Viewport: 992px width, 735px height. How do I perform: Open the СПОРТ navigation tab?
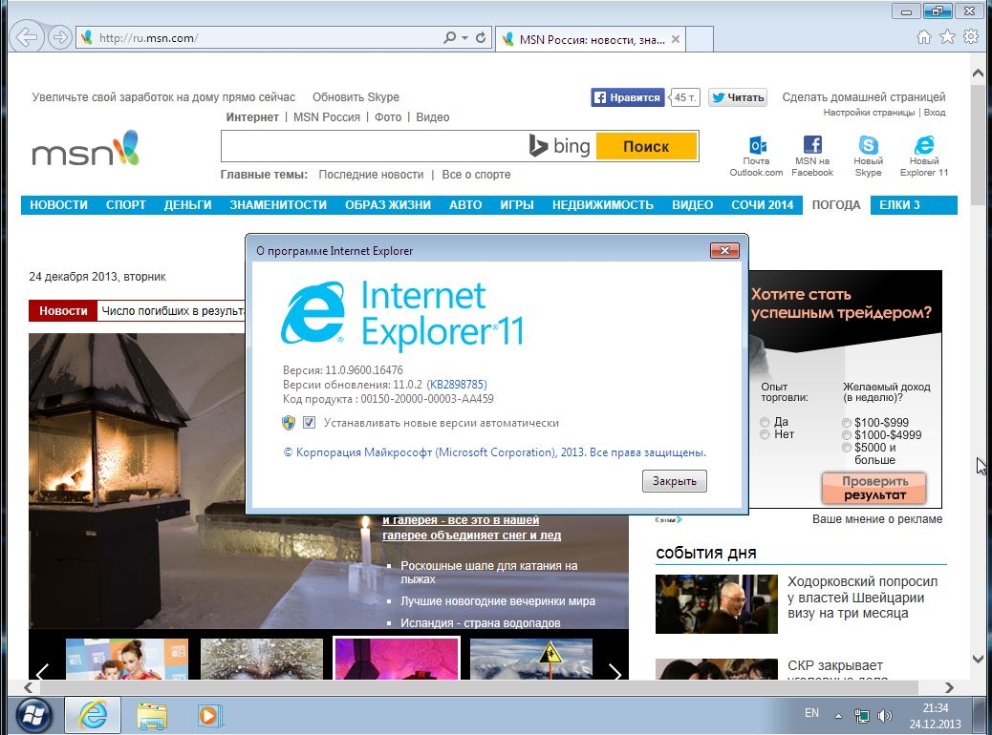click(126, 205)
